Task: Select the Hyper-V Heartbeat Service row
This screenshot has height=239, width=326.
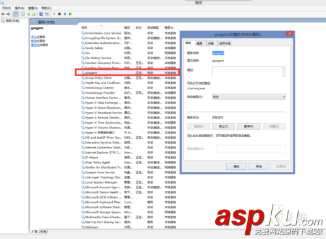Action: 128,113
